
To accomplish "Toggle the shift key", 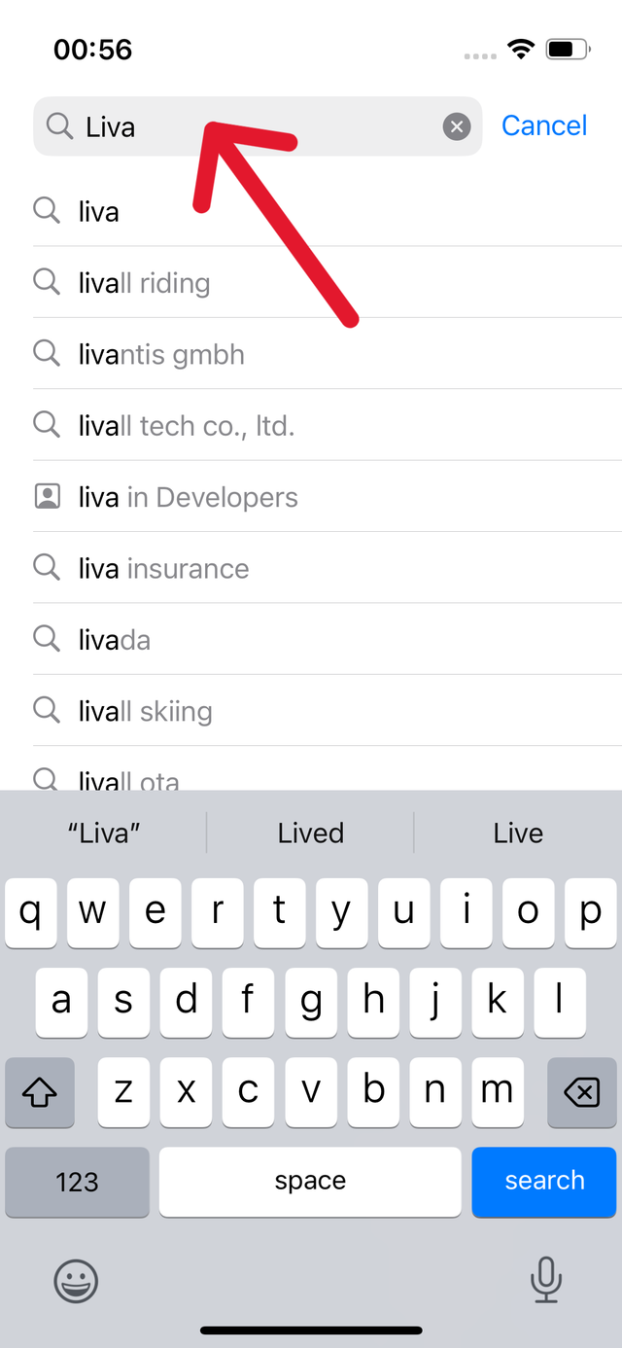I will point(40,1093).
